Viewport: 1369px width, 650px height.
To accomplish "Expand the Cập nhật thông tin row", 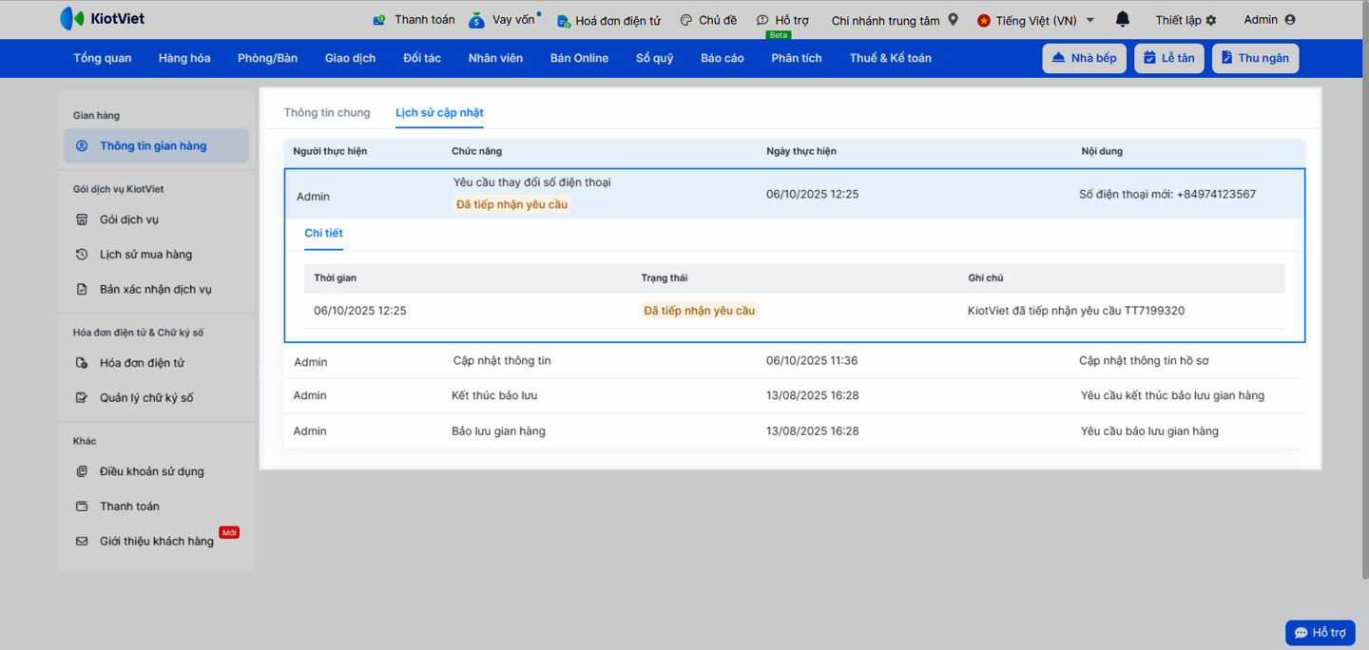I will (502, 361).
